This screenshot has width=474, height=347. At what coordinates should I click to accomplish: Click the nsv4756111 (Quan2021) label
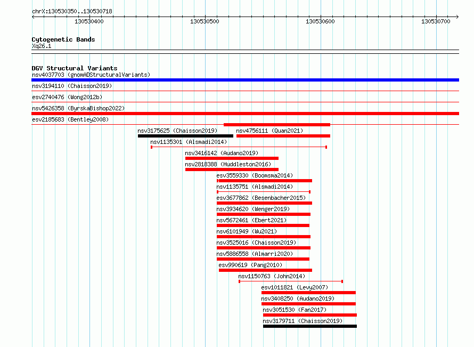pyautogui.click(x=269, y=131)
